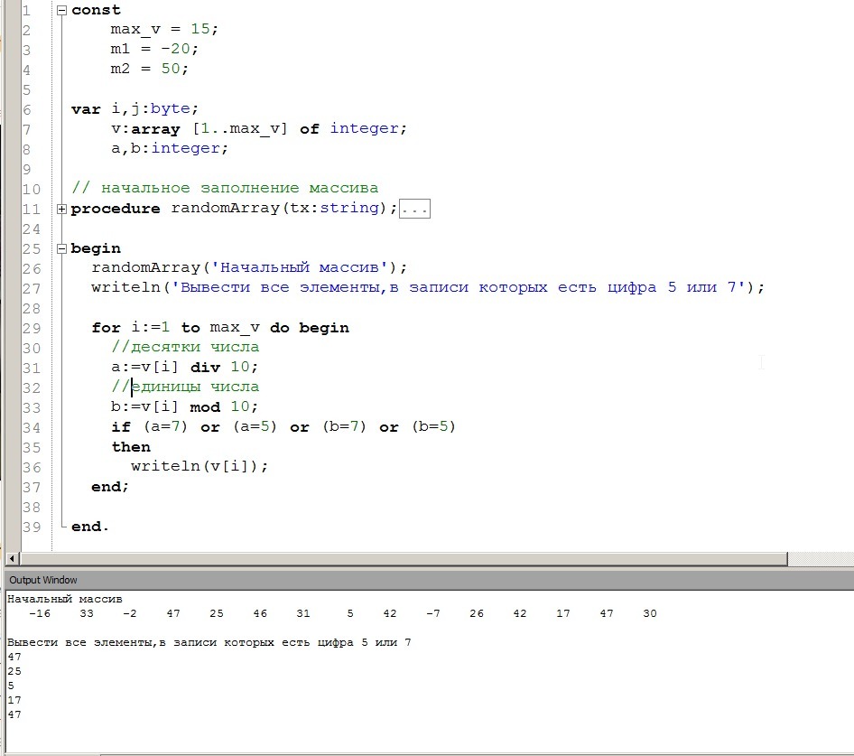Click line number 11 in the gutter

point(31,210)
